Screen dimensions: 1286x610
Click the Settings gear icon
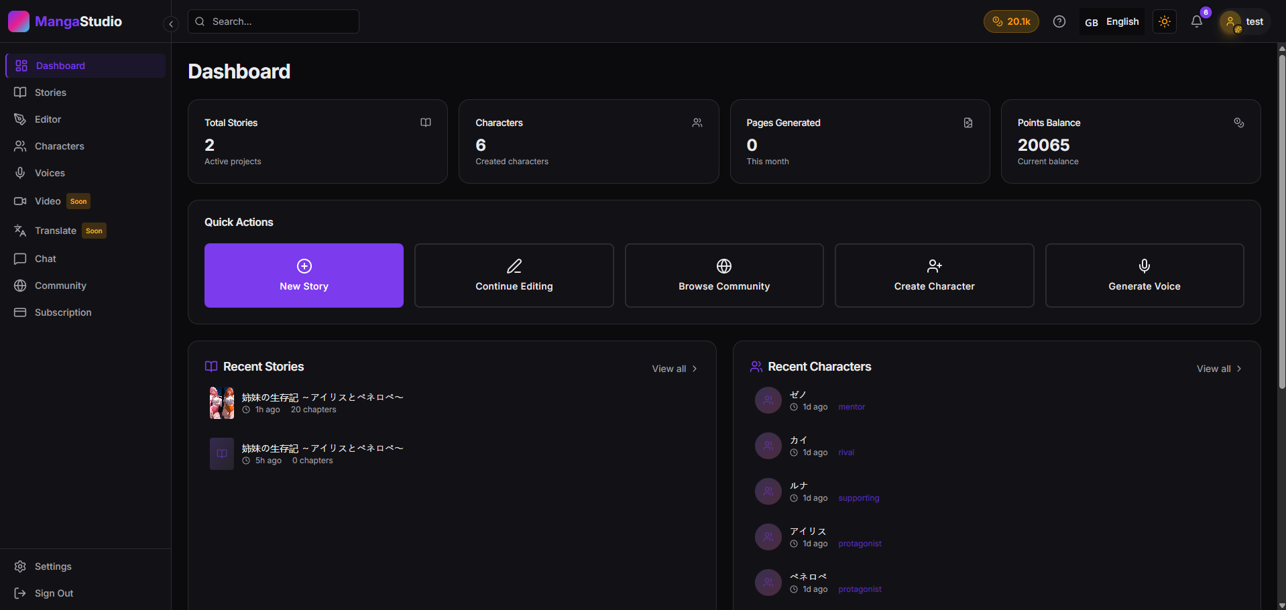click(20, 566)
